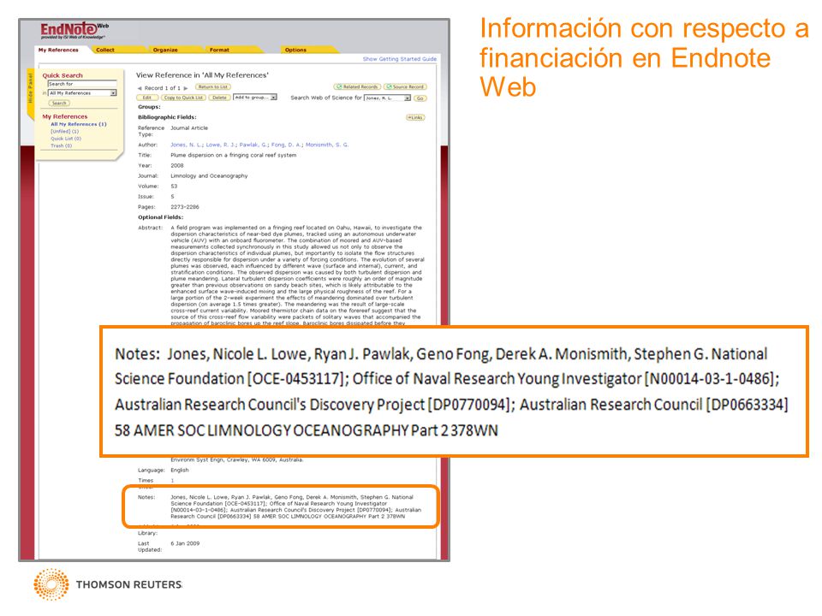Select the title 'Plume dispersion on a fringing coral reef system'

(233, 155)
